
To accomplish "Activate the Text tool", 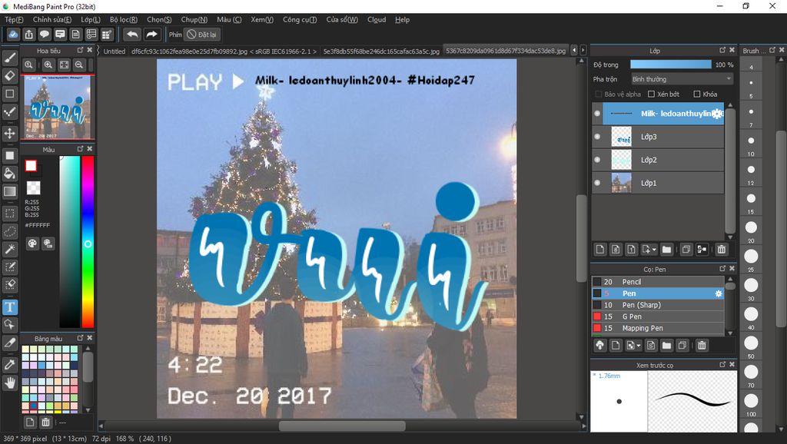I will coord(9,307).
